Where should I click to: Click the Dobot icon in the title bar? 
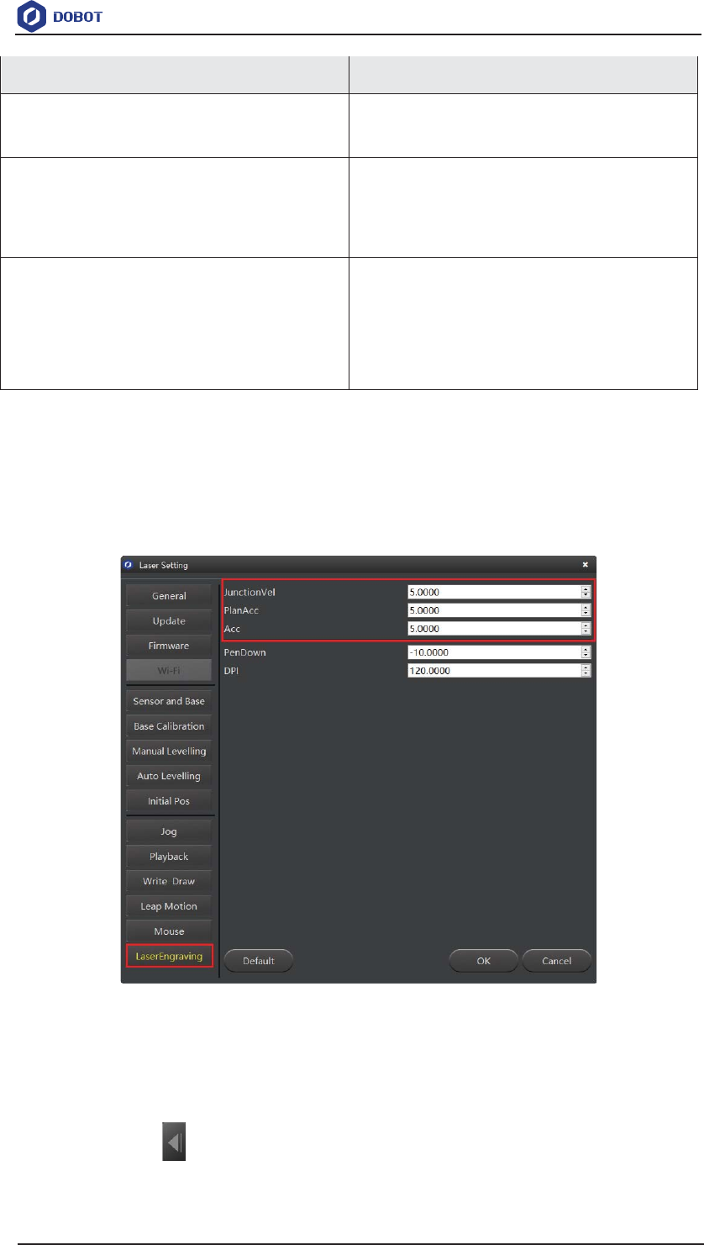(x=129, y=565)
